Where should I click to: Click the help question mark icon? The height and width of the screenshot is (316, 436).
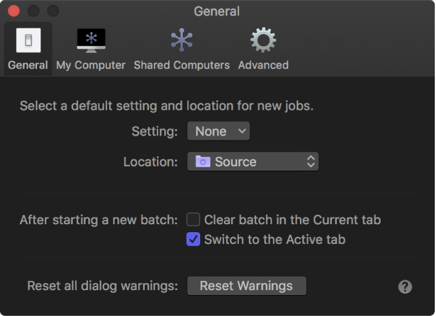point(405,286)
